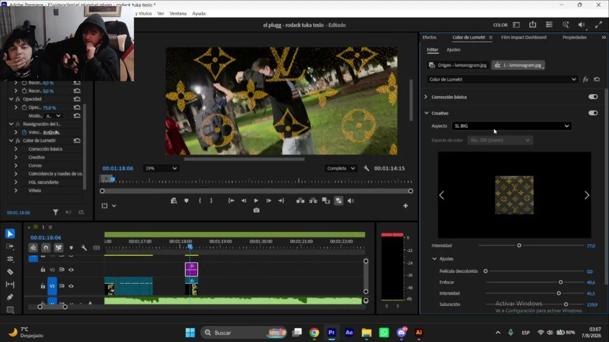Select the Razor tool
Screen dimensions: 609x342
pyautogui.click(x=10, y=272)
